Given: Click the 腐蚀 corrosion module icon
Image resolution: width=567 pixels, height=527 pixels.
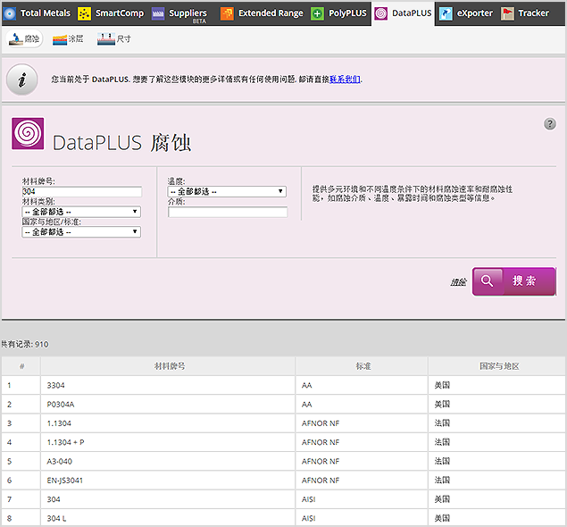Looking at the screenshot, I should click(x=16, y=38).
